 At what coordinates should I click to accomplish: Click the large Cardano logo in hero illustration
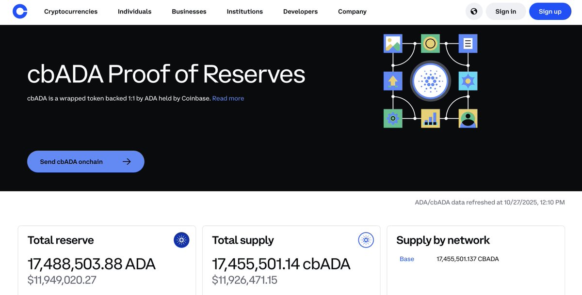coord(431,81)
